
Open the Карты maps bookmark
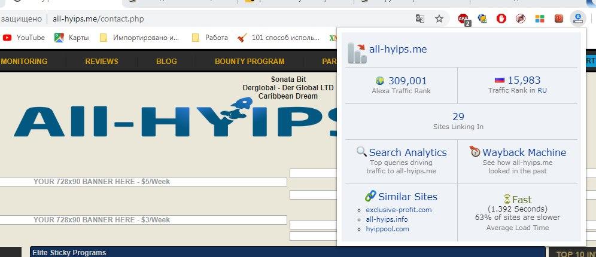72,38
